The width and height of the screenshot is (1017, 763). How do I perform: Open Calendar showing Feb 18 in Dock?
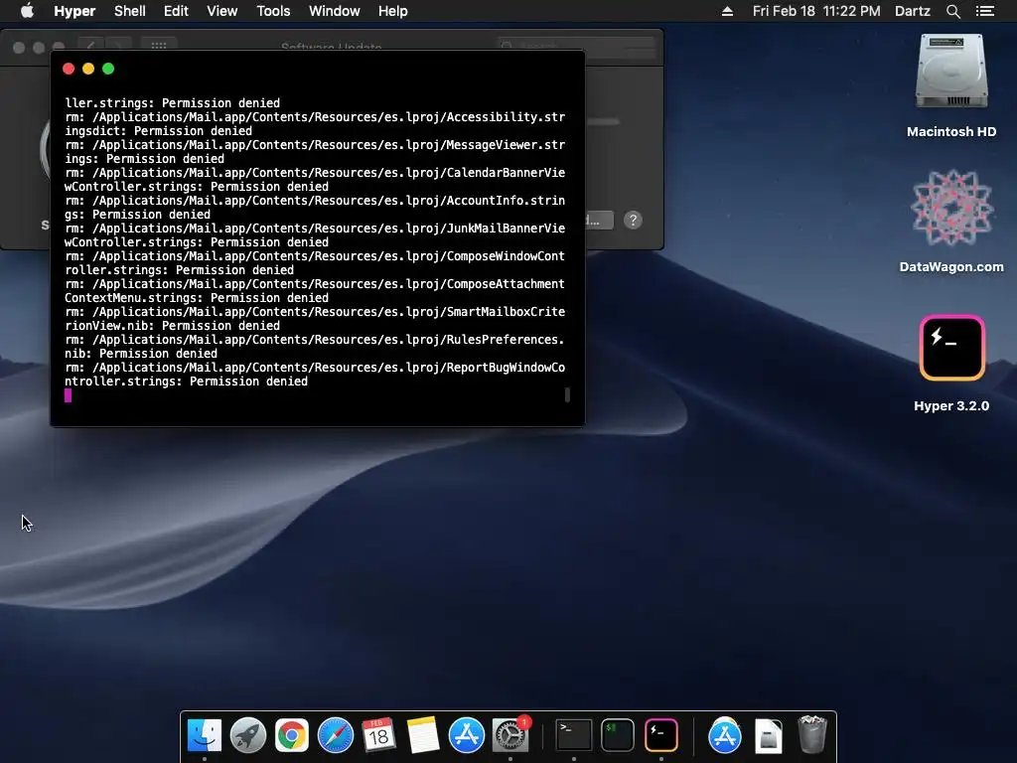click(x=378, y=736)
